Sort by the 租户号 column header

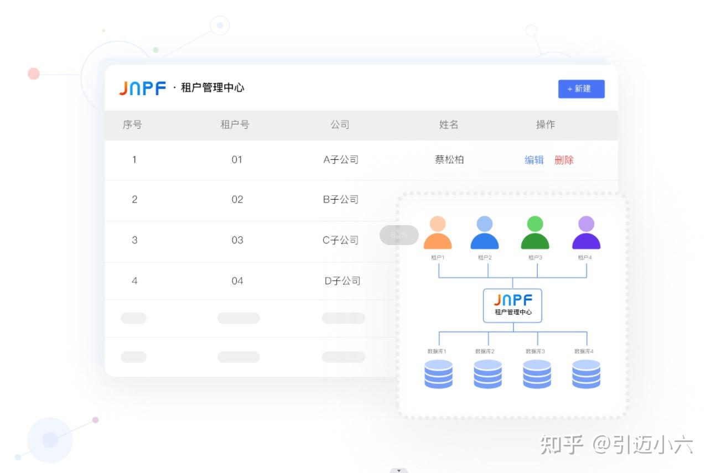pos(234,125)
